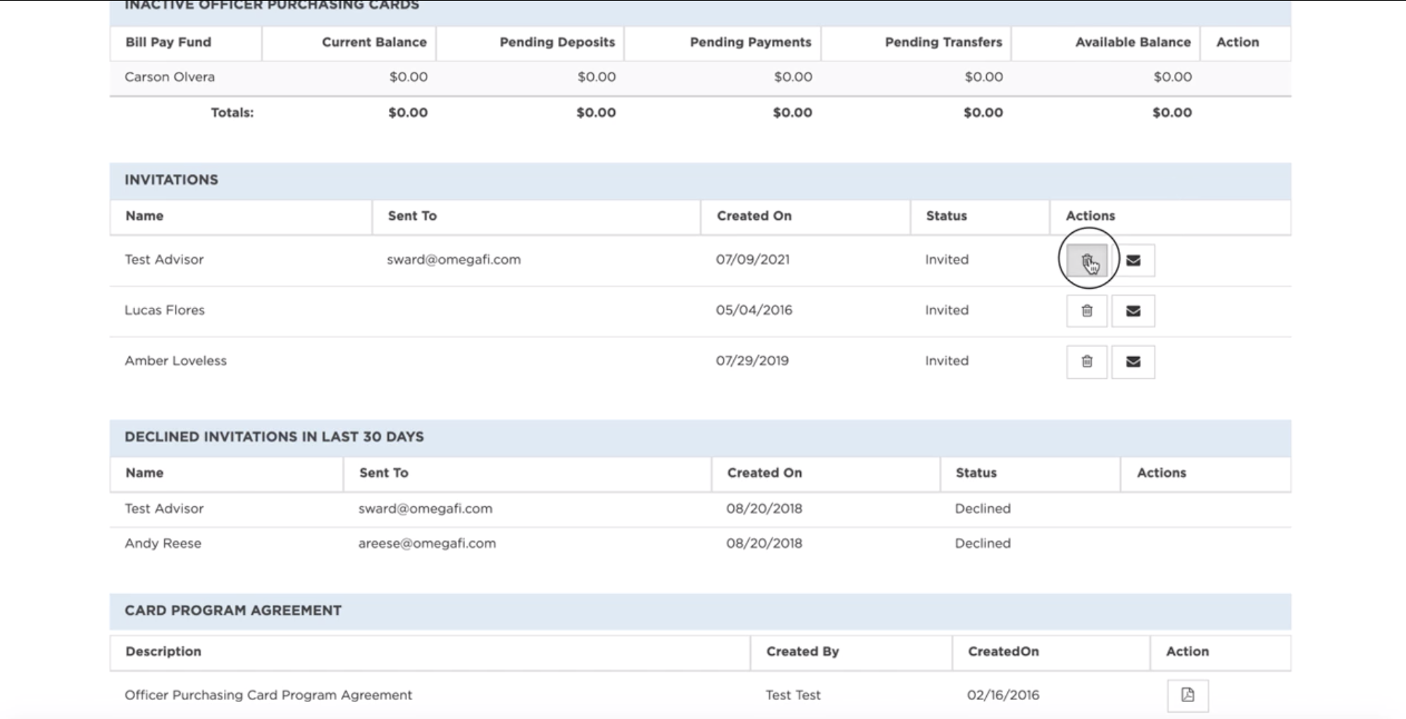Click the Declined Invitations In Last 30 Days heading

[274, 437]
